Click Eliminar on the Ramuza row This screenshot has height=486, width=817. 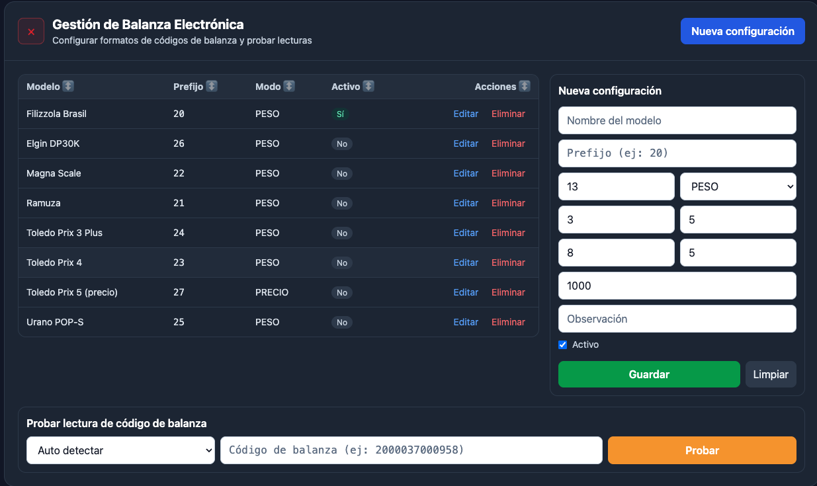pyautogui.click(x=508, y=203)
